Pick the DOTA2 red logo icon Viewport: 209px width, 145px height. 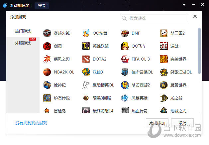tap(86, 59)
